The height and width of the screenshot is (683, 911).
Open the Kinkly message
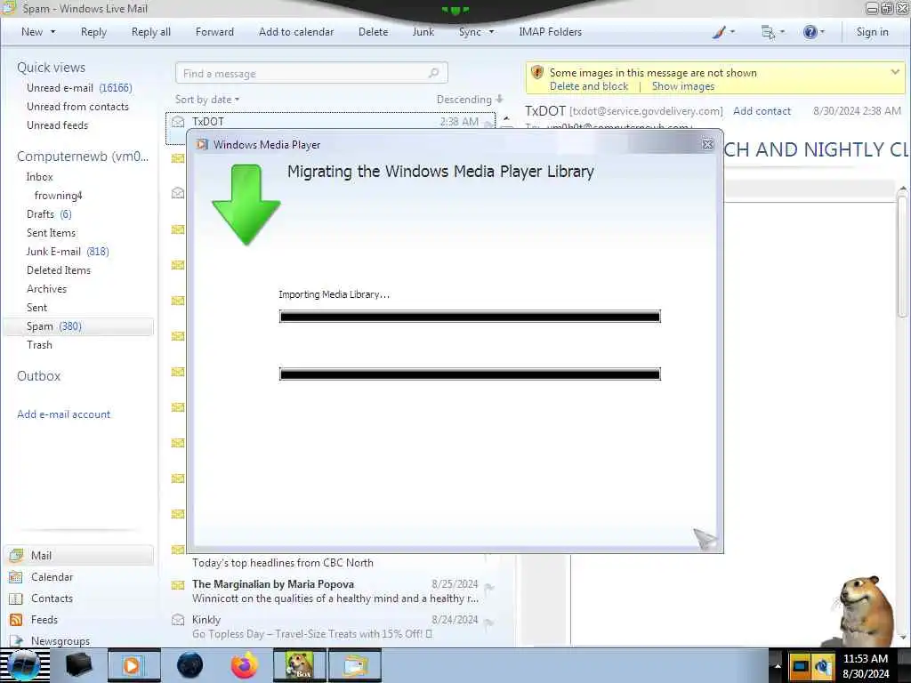pyautogui.click(x=330, y=627)
